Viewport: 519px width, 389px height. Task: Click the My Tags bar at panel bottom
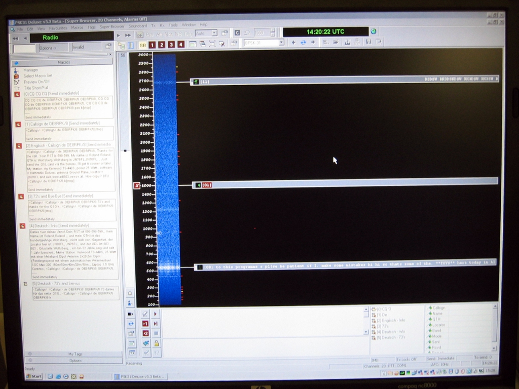[75, 354]
